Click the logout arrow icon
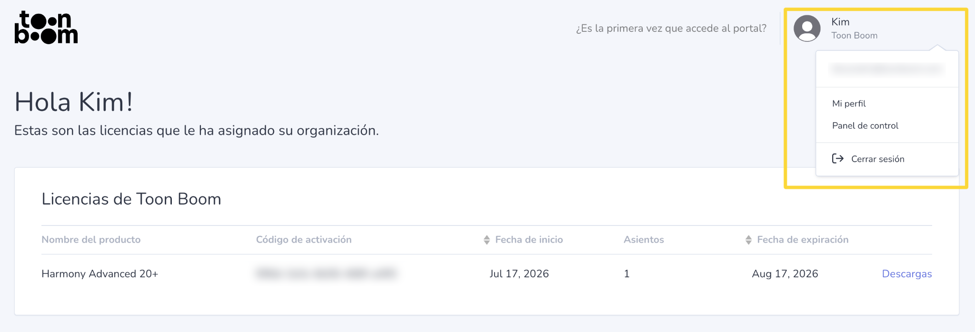The image size is (975, 332). pyautogui.click(x=837, y=159)
